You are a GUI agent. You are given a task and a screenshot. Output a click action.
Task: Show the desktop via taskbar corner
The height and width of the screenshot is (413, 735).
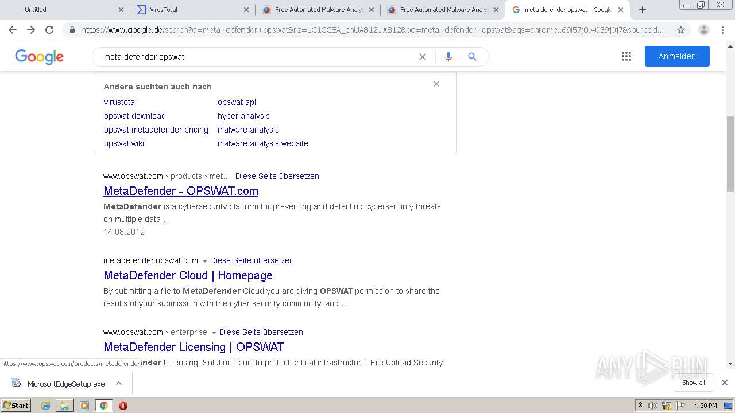click(x=729, y=406)
